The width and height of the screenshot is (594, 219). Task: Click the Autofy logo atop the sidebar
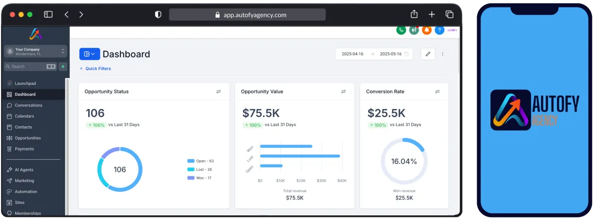tap(35, 34)
